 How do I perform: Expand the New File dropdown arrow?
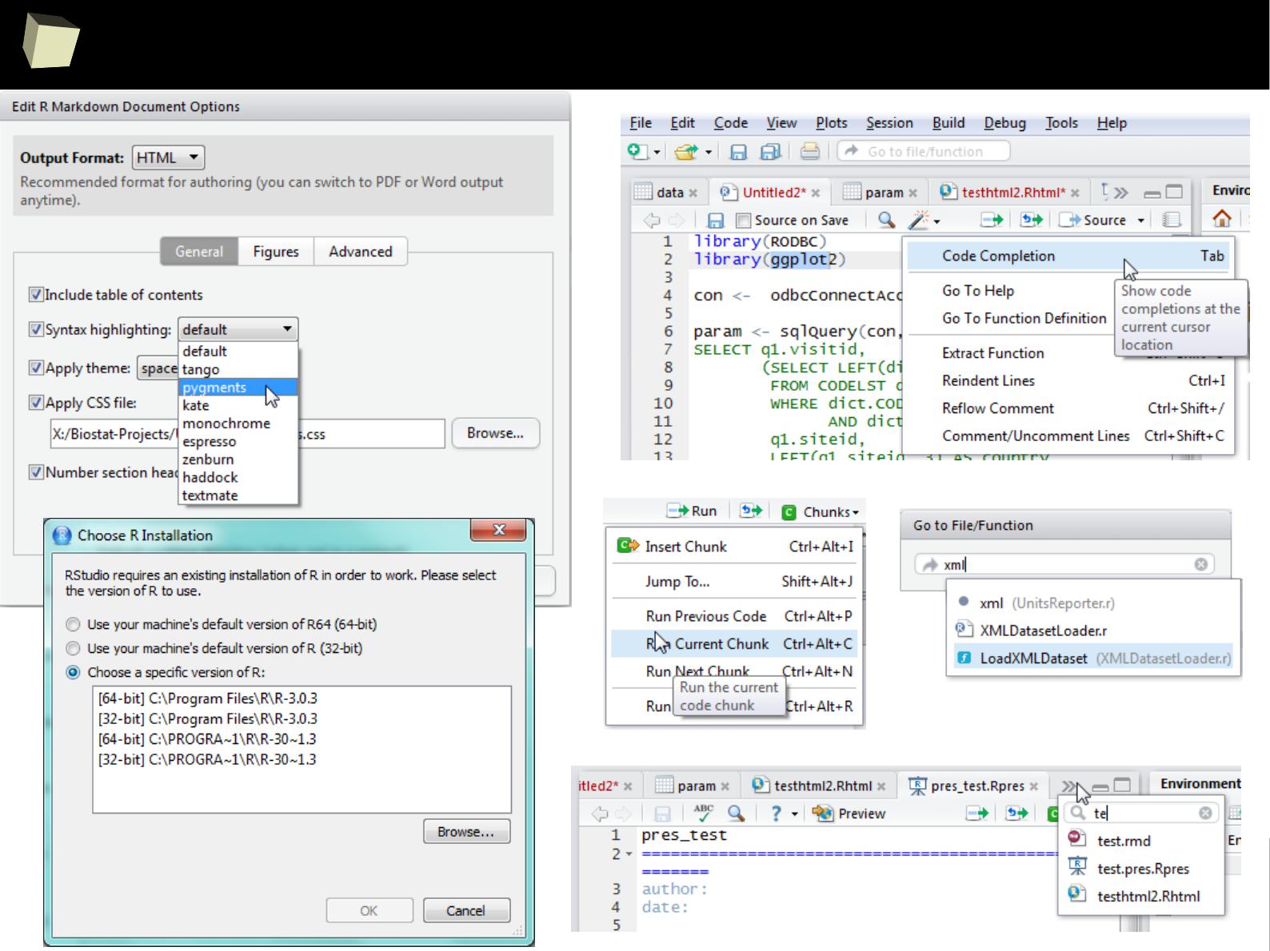point(657,152)
